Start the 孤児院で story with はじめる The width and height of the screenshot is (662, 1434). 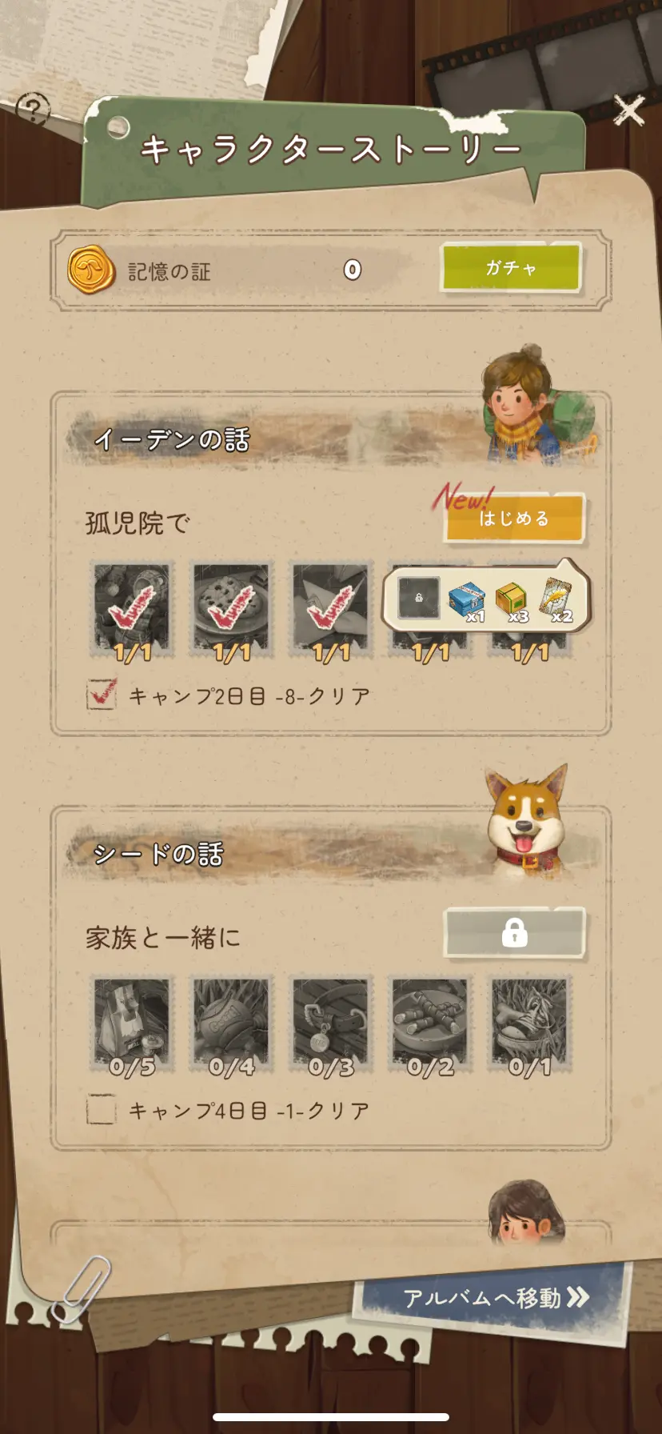[515, 519]
